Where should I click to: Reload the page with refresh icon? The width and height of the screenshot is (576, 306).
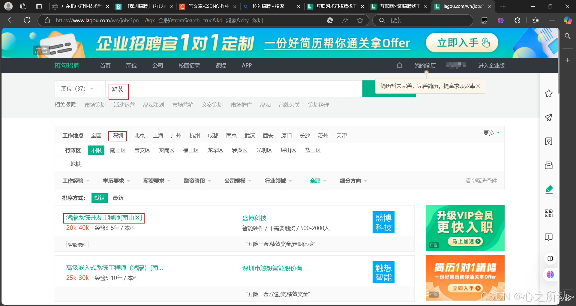pos(27,20)
